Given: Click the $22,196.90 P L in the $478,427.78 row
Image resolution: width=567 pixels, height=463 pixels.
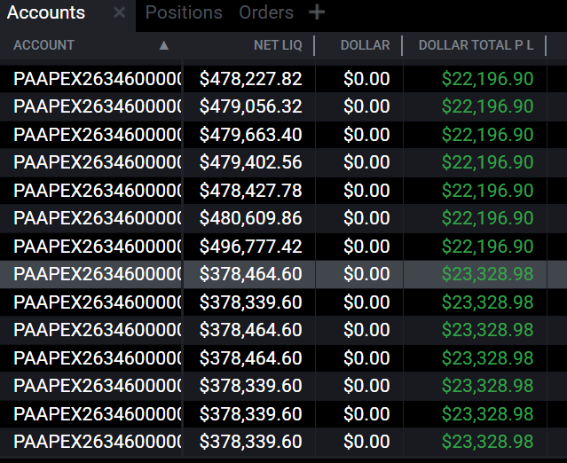Looking at the screenshot, I should pyautogui.click(x=487, y=191).
